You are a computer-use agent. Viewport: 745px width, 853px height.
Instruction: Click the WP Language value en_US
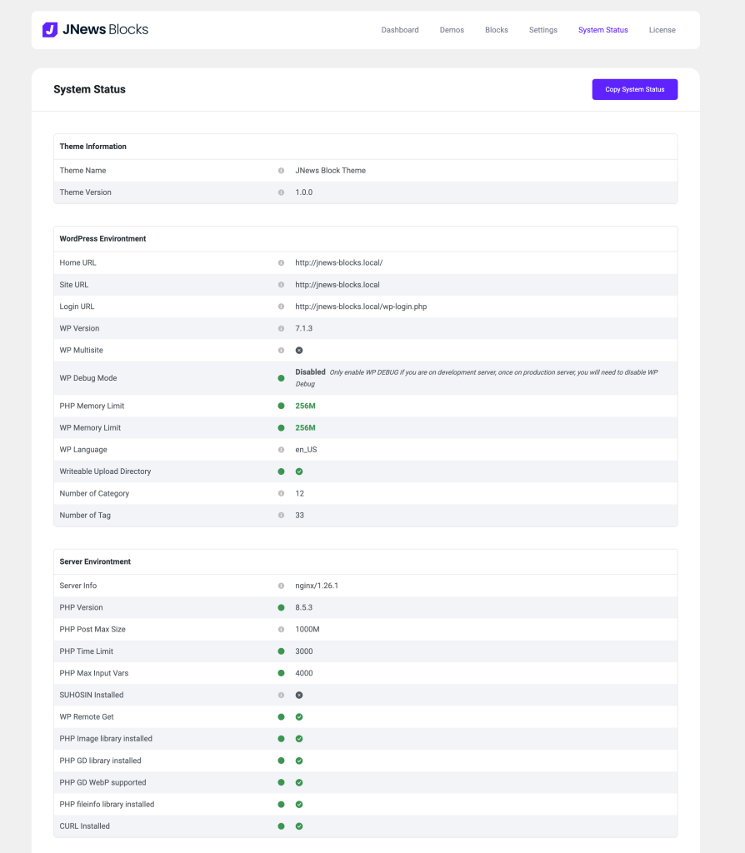306,449
